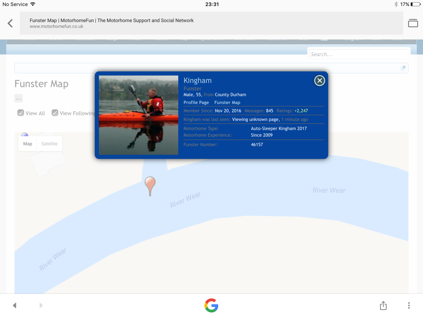This screenshot has height=317, width=423.
Task: Tap the address bar with motorhomefun URL
Action: [x=211, y=23]
